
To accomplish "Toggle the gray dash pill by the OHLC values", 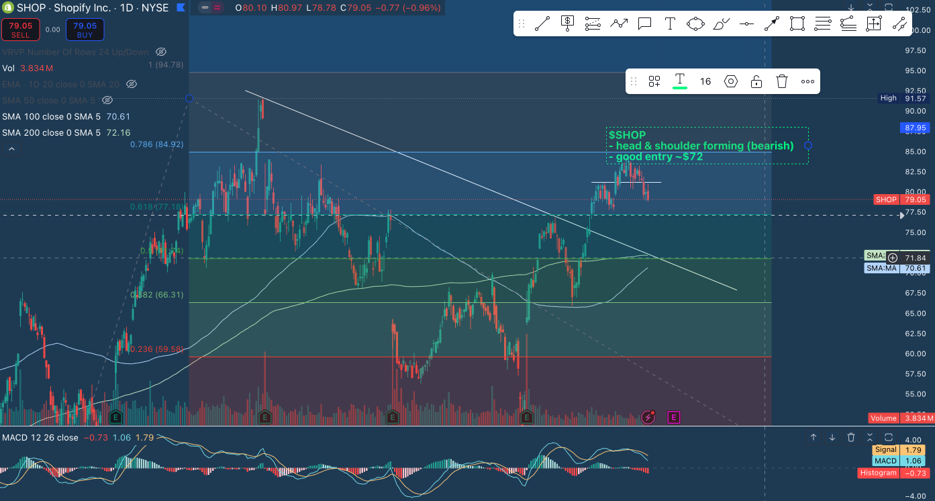I will tap(205, 8).
